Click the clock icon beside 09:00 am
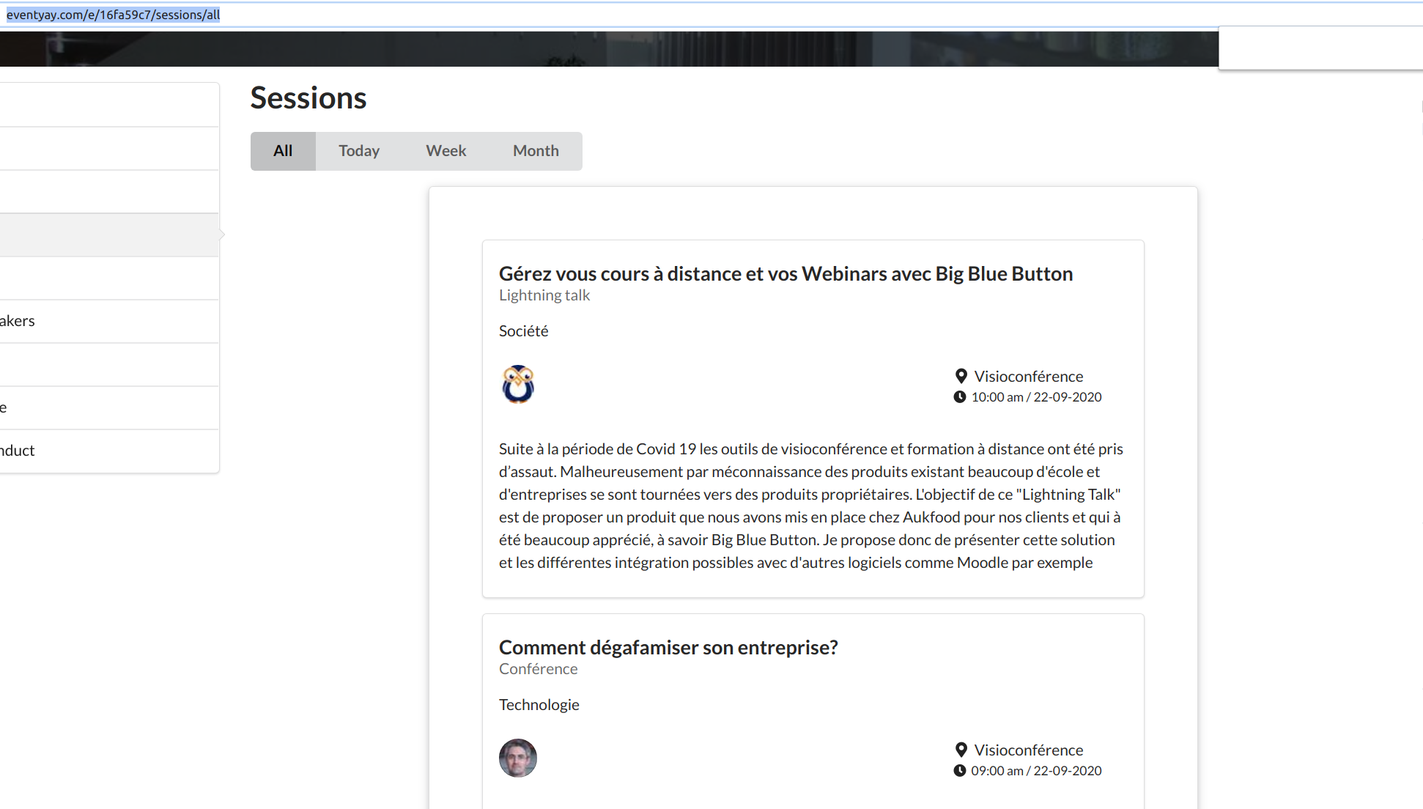 960,771
